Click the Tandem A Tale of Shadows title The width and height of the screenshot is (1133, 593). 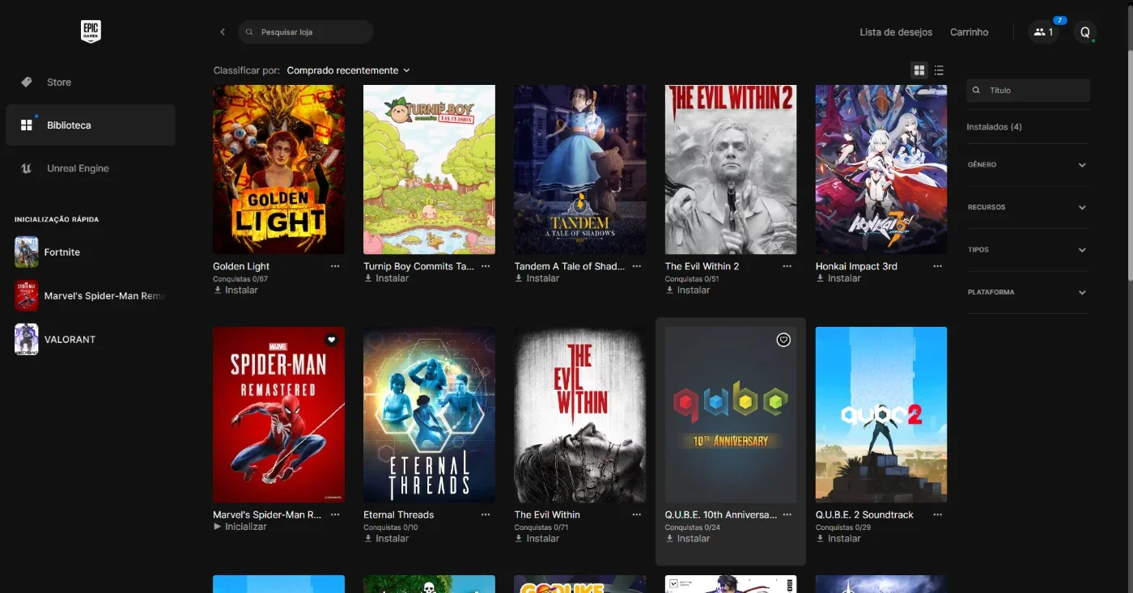coord(570,266)
